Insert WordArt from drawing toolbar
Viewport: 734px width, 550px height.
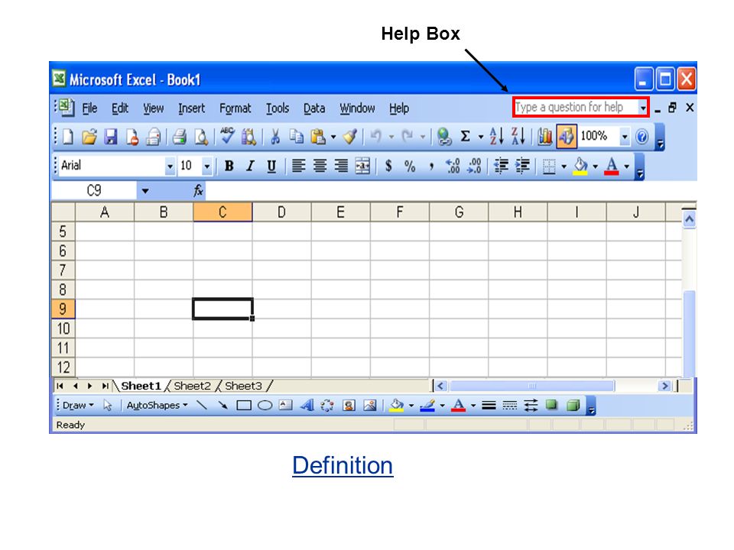(307, 405)
